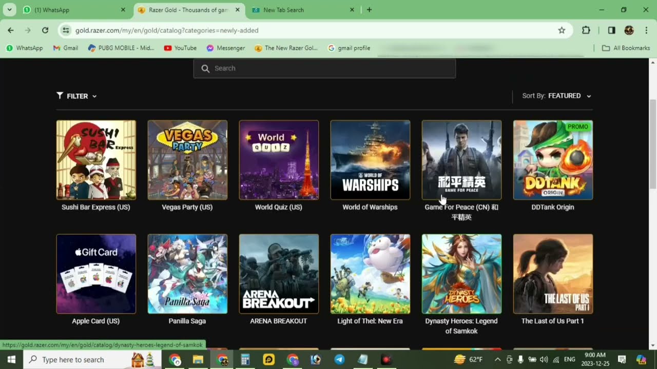Screen dimensions: 657x369
Task: Click the ARENA BREAKOUT label
Action: [x=279, y=321]
